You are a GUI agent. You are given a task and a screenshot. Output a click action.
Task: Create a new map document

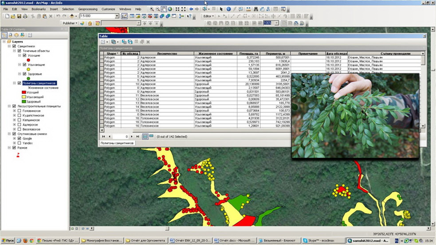coord(7,16)
